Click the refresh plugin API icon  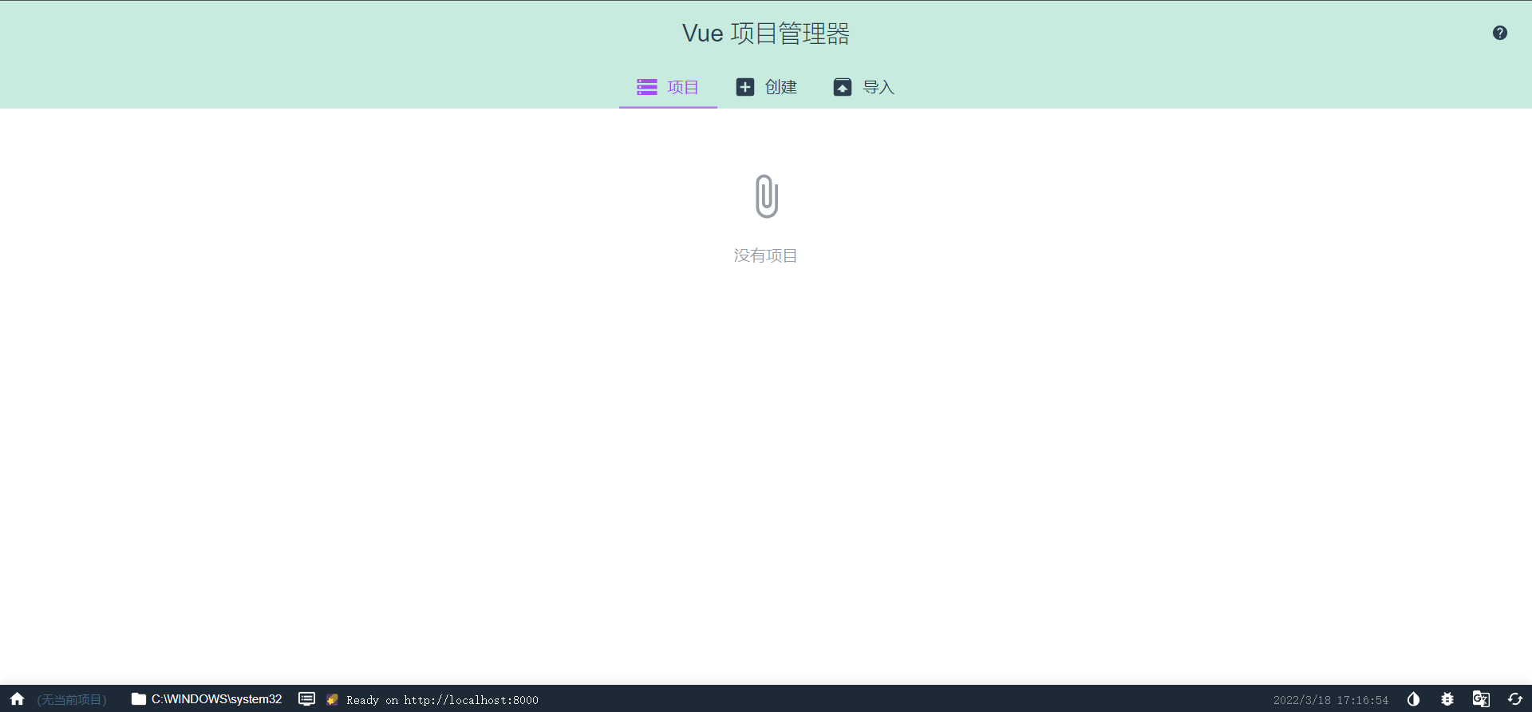coord(1514,699)
